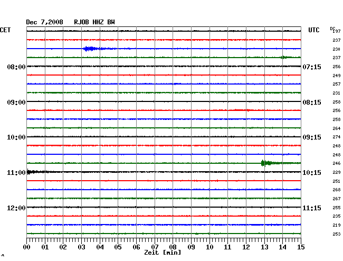Select the 09:00 CET row label
This screenshot has height=261, width=343.
pyautogui.click(x=16, y=102)
